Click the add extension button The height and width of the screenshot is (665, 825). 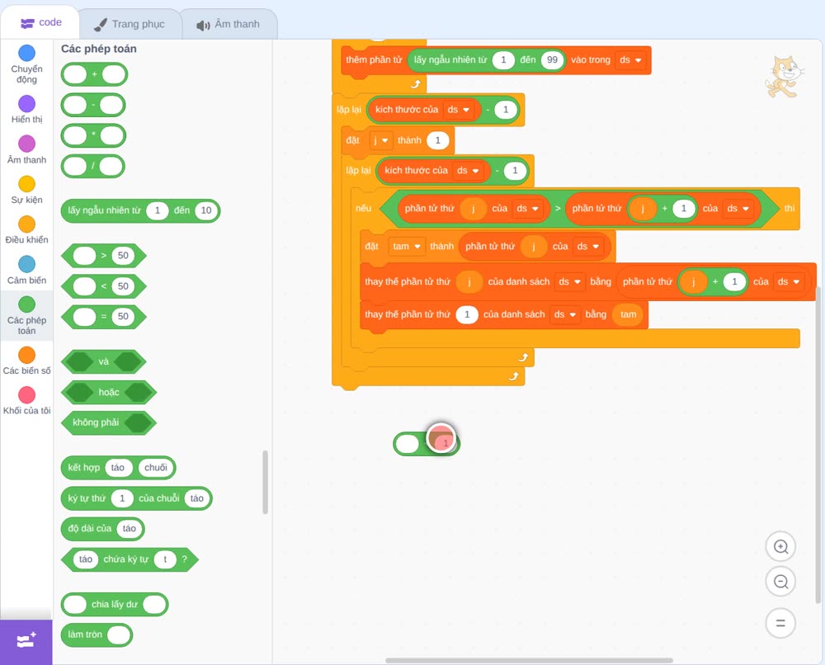pos(26,641)
